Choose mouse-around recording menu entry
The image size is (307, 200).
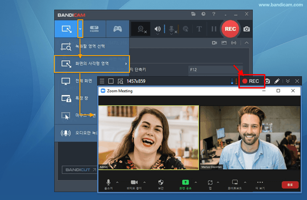point(77,115)
